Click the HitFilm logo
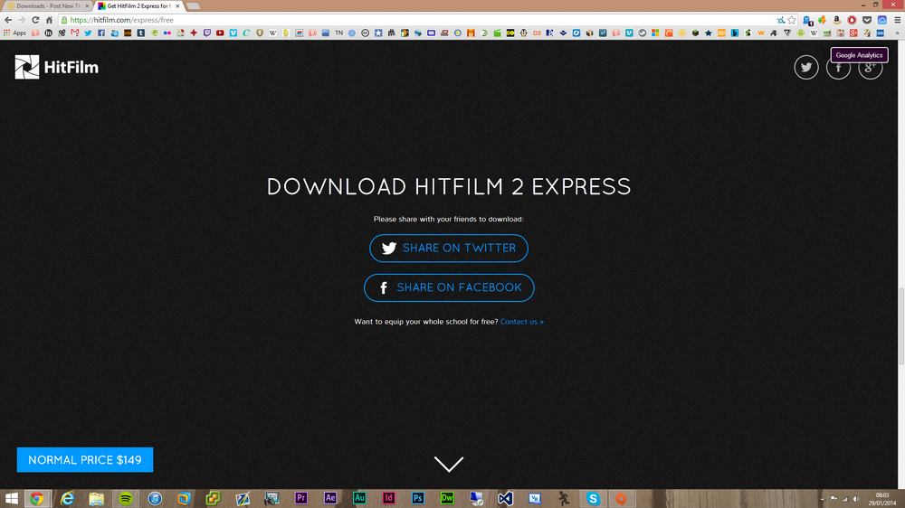Screen dimensions: 905x508 click(56, 67)
